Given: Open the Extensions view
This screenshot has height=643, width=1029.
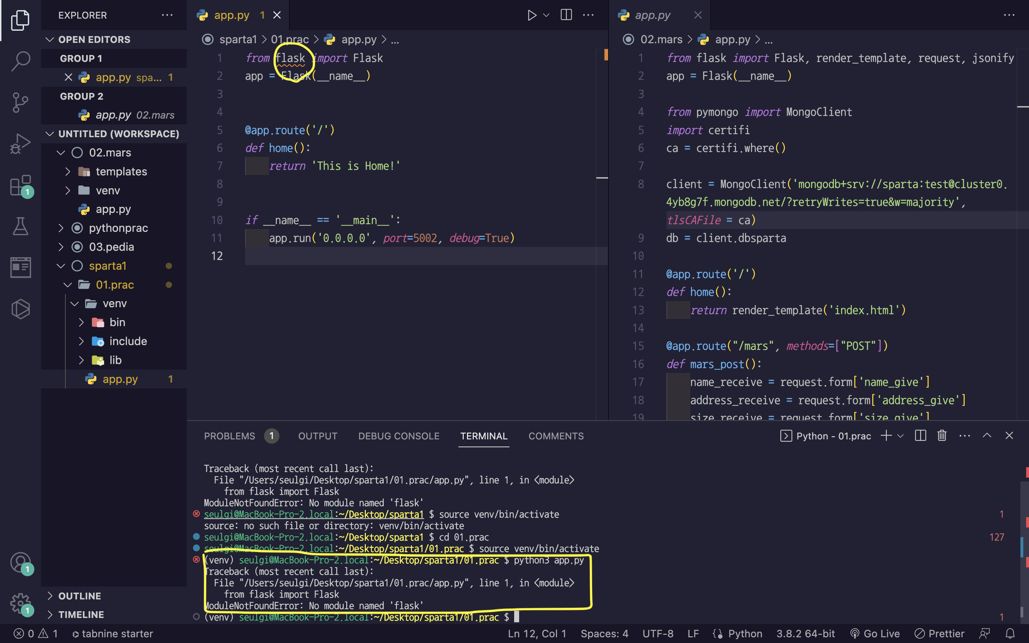Looking at the screenshot, I should point(20,185).
